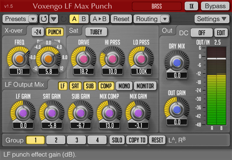Viewport: 232px width, 160px height.
Task: Click the greyed redo arrow icon
Action: coord(64,19)
